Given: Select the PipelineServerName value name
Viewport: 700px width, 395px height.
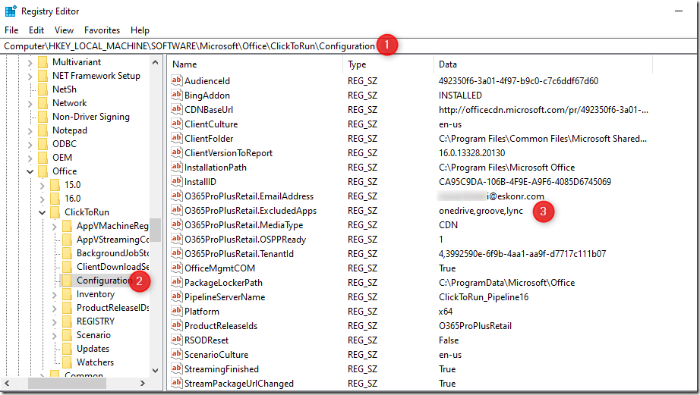Looking at the screenshot, I should pyautogui.click(x=225, y=297).
